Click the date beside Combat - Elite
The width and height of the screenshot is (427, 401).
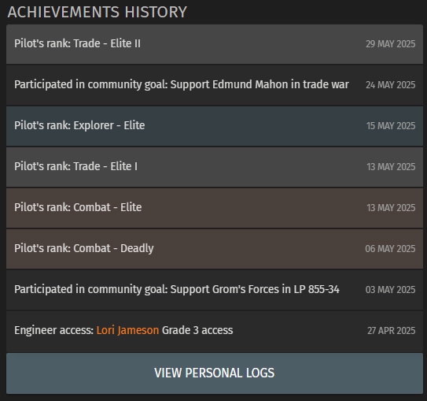coord(391,208)
